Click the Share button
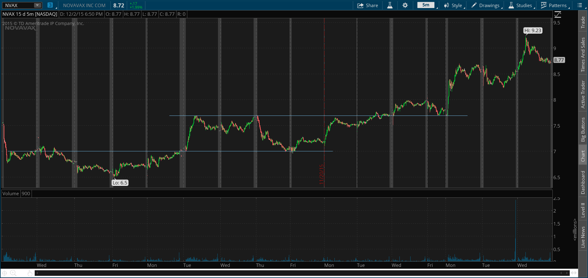Viewport: 588px width, 278px height. [x=368, y=5]
